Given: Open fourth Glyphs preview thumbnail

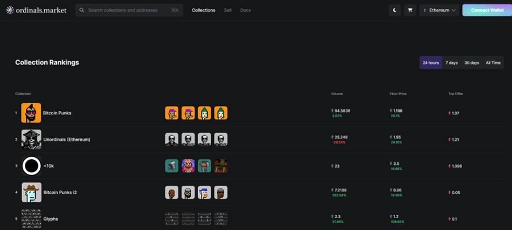Looking at the screenshot, I should tap(221, 219).
